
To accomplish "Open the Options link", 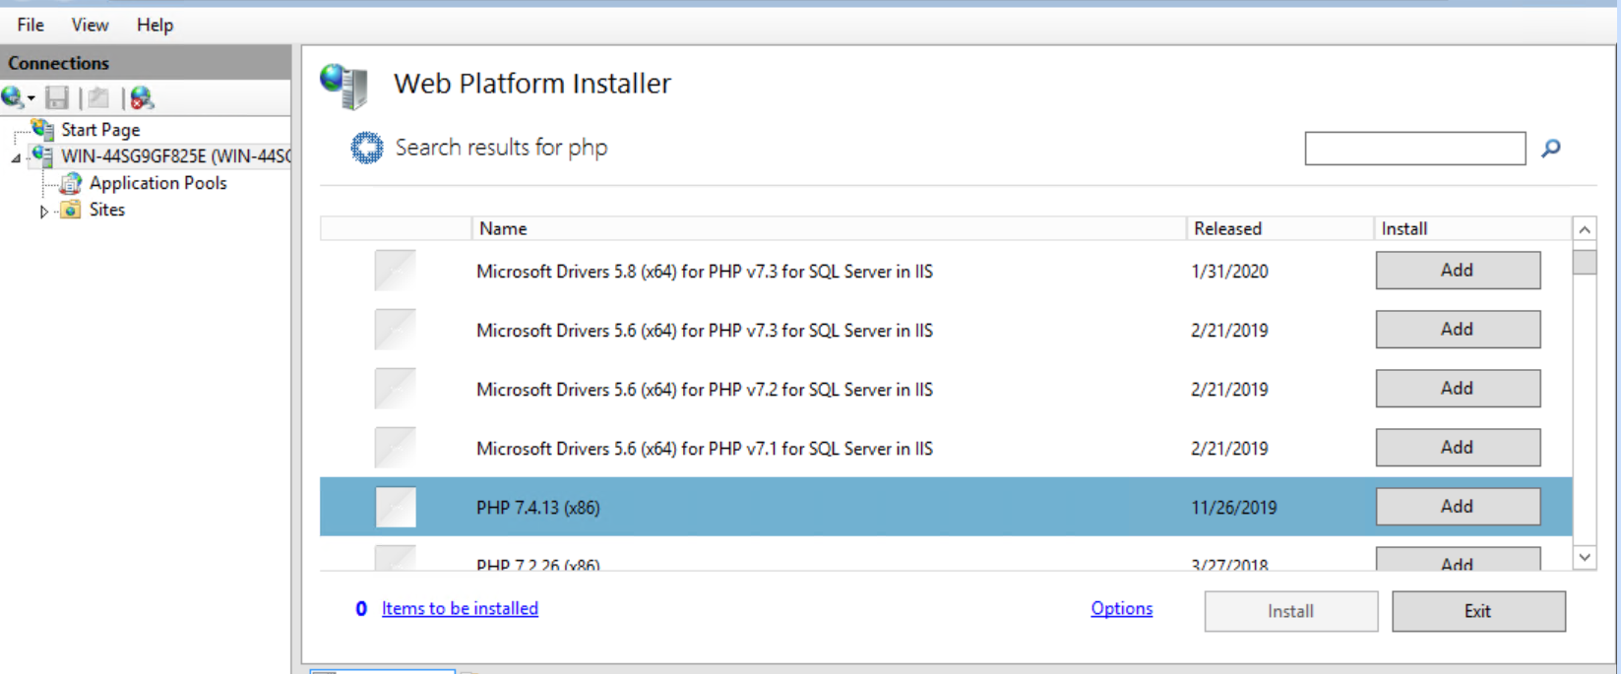I will tap(1121, 608).
